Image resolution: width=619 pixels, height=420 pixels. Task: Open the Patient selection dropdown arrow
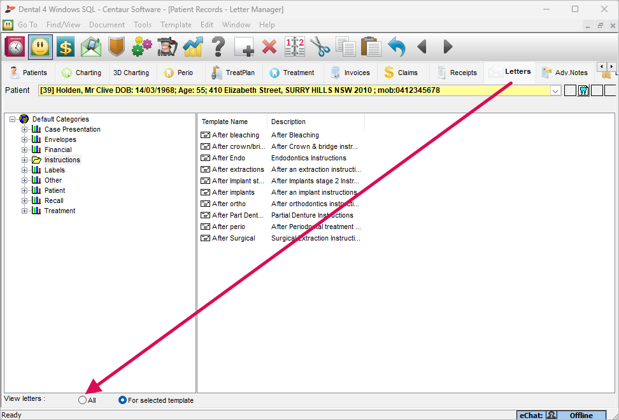[555, 91]
